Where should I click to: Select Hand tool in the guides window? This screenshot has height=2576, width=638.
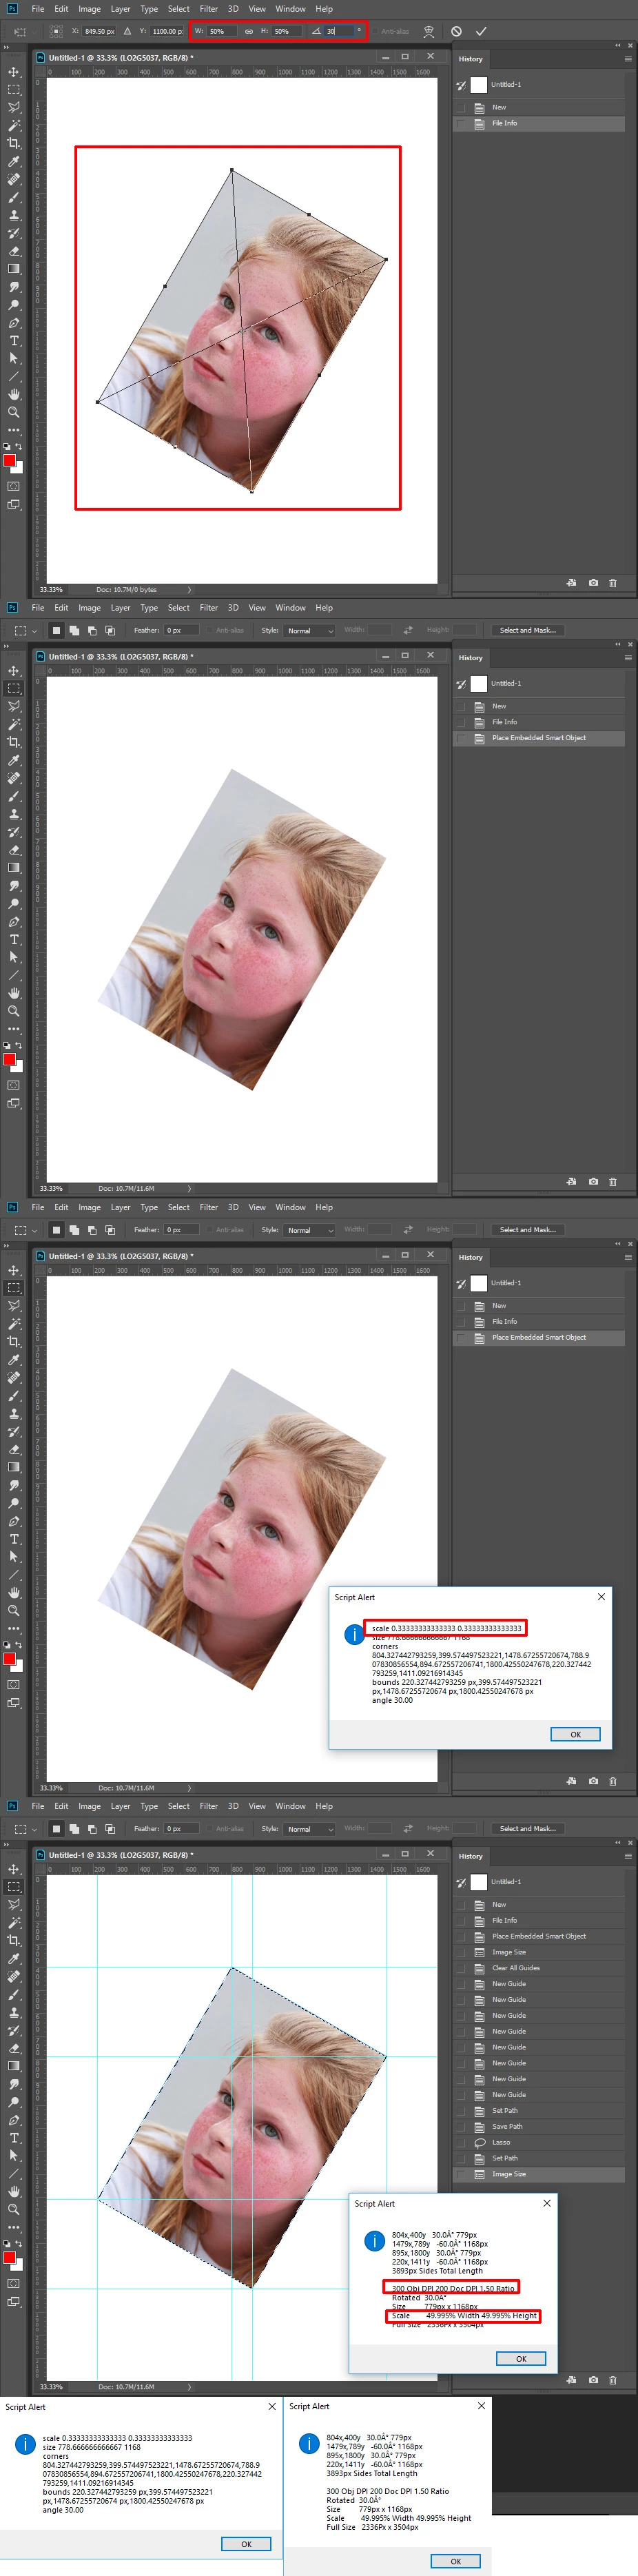14,2191
